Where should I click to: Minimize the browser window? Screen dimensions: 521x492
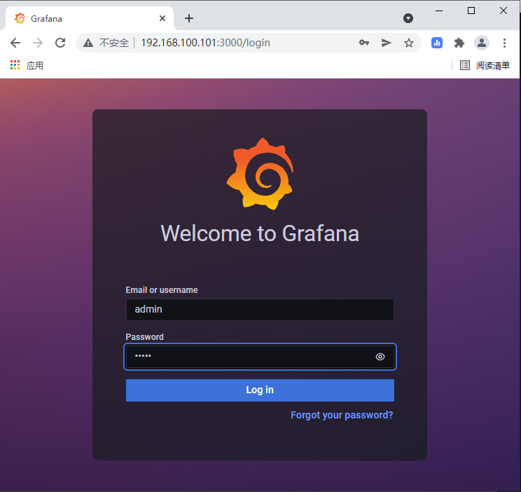(x=439, y=11)
